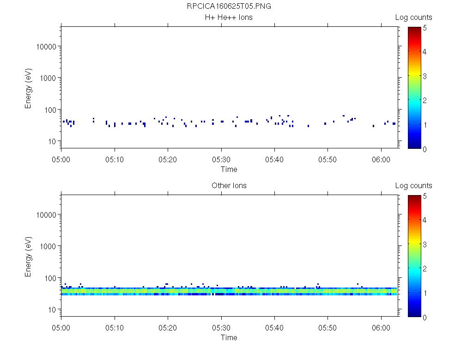Click the 05:50 tick label in bottom panel
This screenshot has width=473, height=355.
[327, 328]
